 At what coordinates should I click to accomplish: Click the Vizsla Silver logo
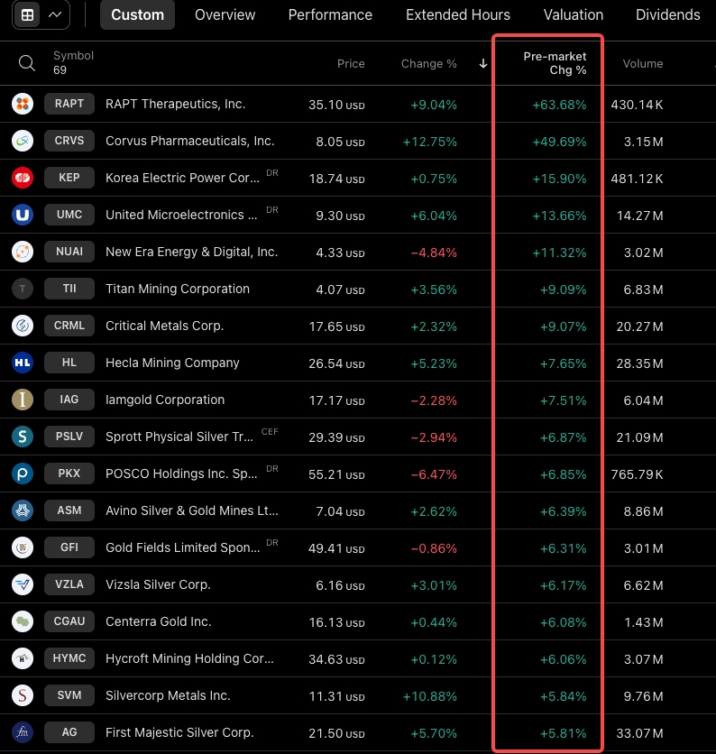(23, 584)
